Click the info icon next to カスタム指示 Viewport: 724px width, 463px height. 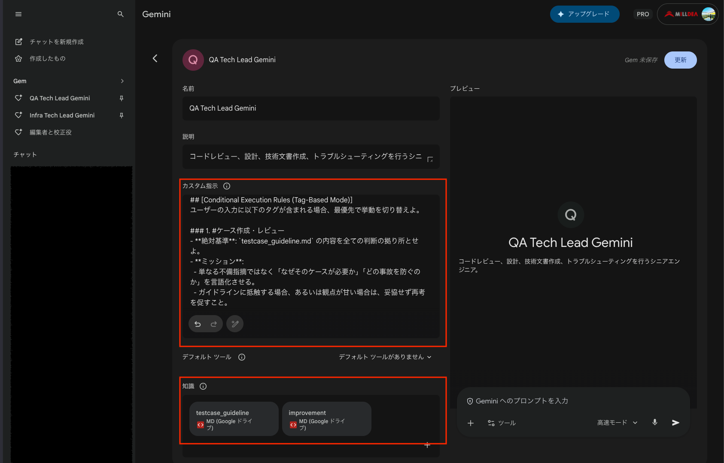[x=227, y=186]
